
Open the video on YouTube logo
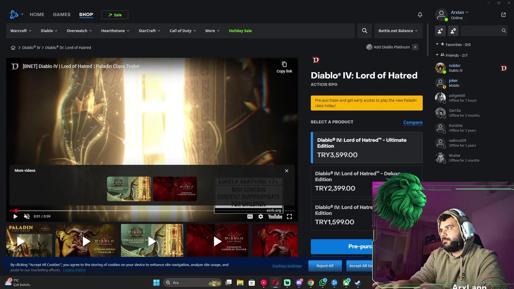pyautogui.click(x=275, y=216)
